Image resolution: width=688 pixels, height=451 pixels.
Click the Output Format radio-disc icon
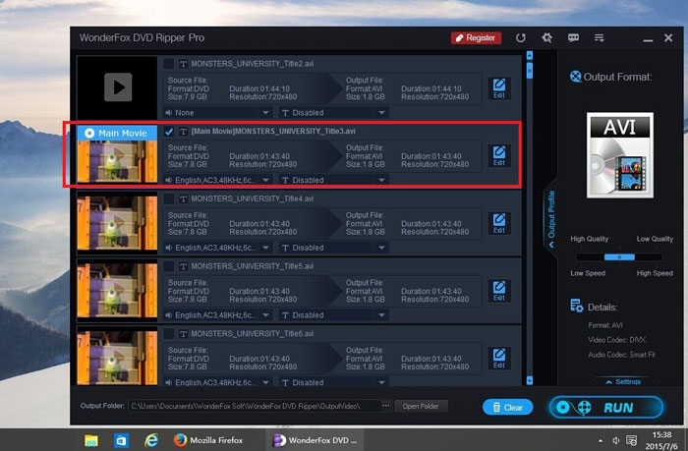[575, 77]
